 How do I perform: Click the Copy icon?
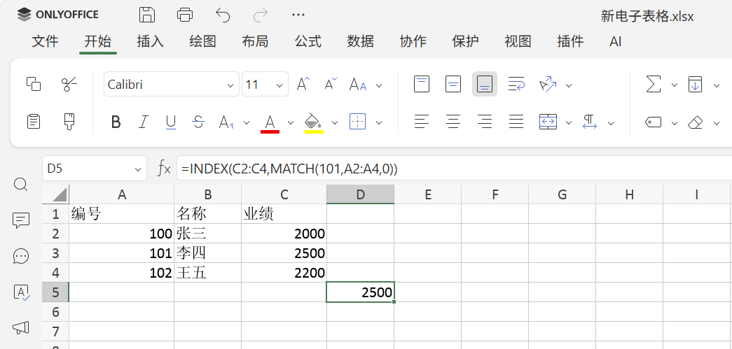pos(34,84)
